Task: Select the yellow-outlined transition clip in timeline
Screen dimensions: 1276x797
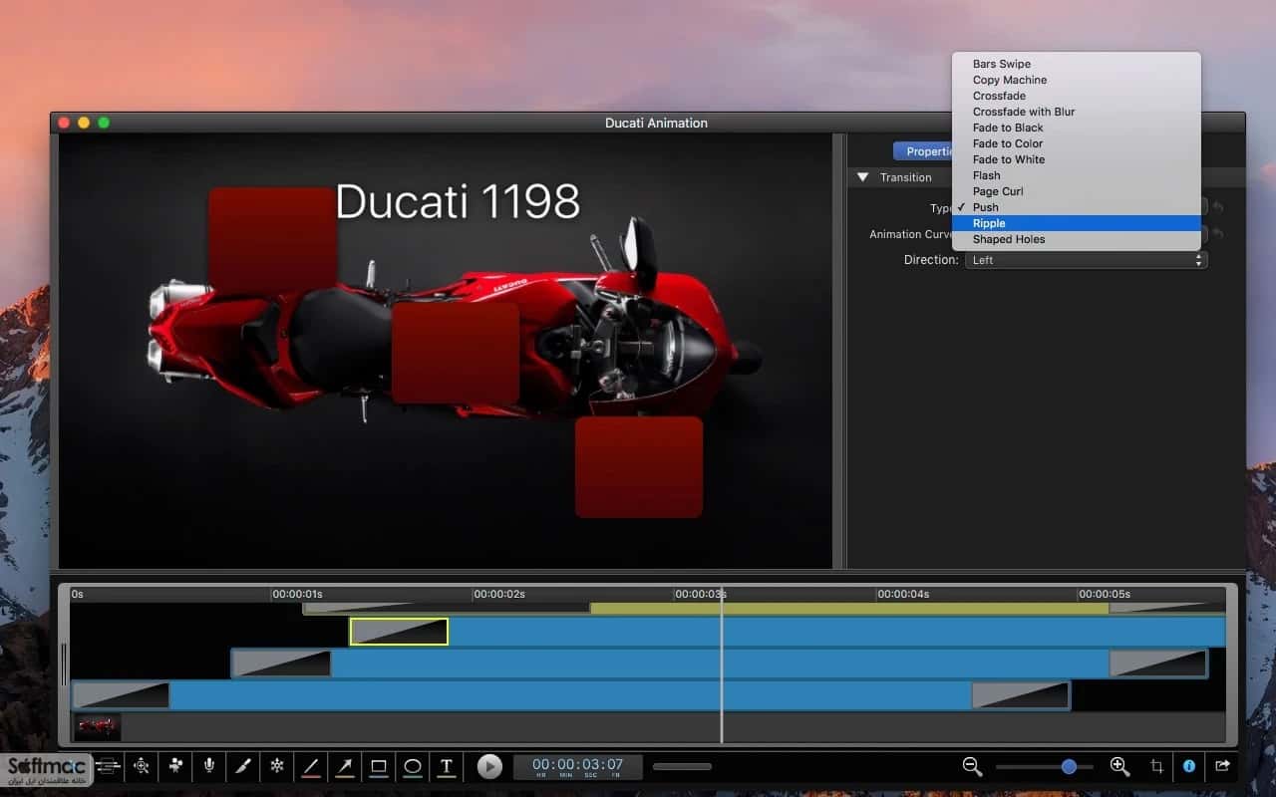Action: [x=399, y=632]
